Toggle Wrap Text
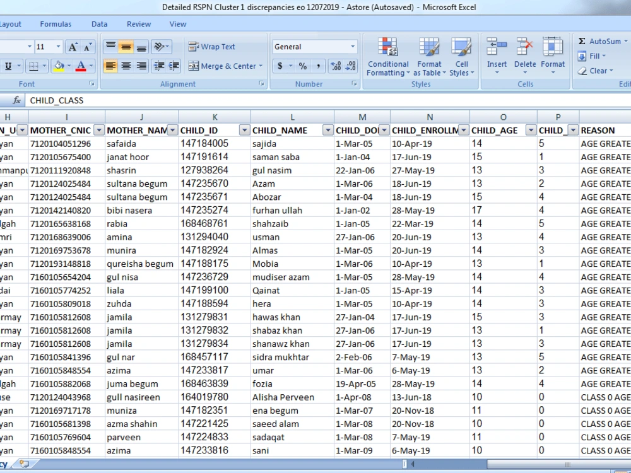 211,47
